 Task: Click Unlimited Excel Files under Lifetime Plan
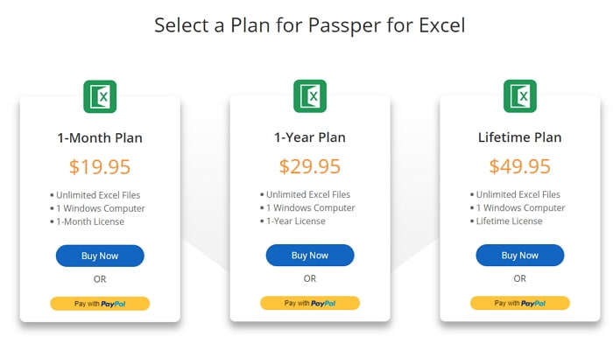[x=518, y=194]
